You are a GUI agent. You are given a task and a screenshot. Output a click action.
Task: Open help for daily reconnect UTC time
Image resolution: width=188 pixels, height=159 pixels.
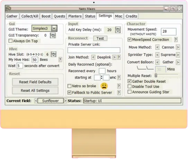pos(119,78)
